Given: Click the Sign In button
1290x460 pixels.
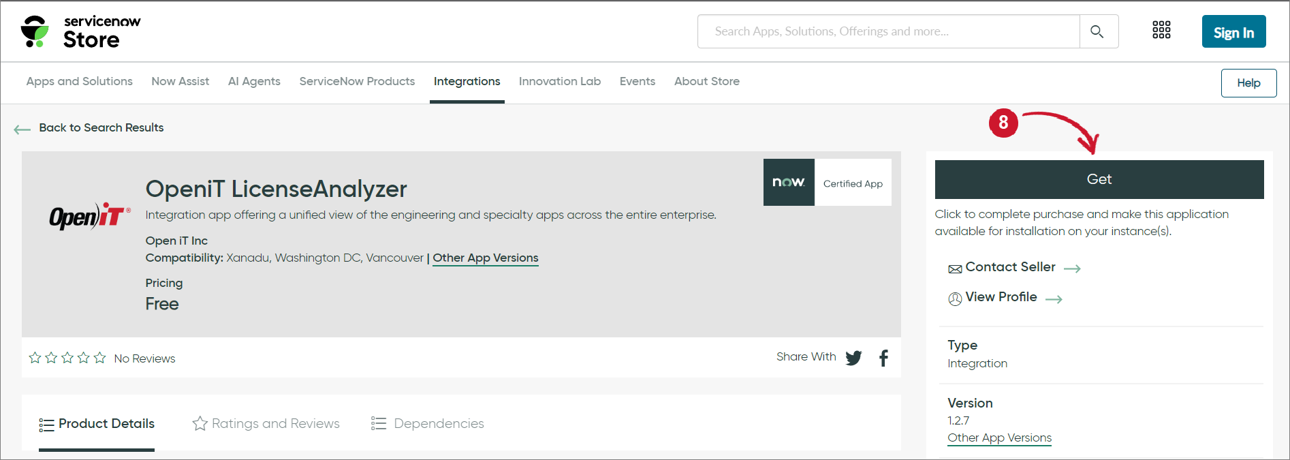Looking at the screenshot, I should (x=1233, y=32).
